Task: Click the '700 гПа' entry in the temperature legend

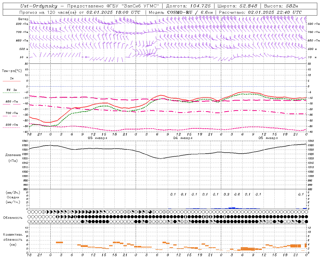Action: click(x=12, y=113)
